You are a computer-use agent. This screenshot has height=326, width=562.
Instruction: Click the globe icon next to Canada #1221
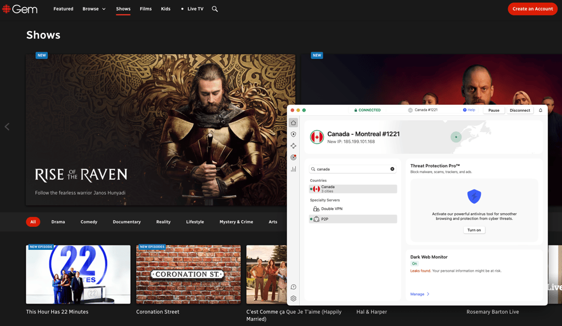coord(410,110)
